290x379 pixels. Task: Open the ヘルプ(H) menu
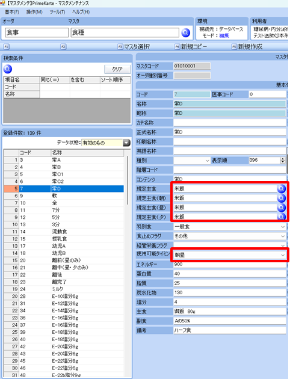(81, 12)
